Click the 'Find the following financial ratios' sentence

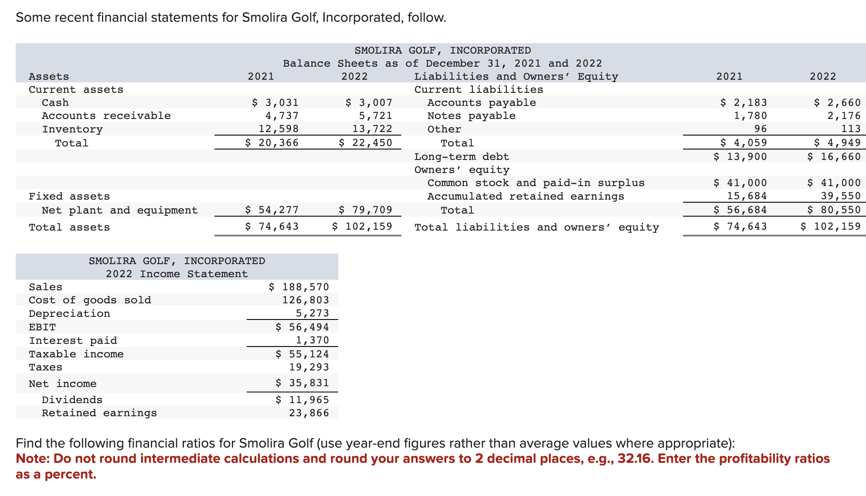click(x=375, y=443)
